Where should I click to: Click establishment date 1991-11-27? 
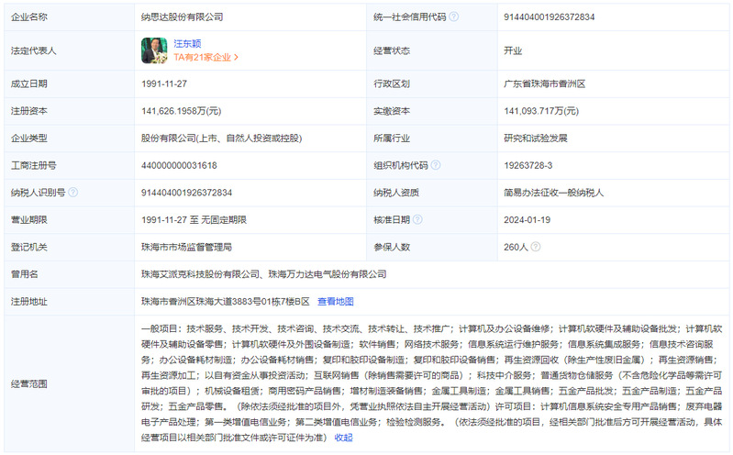pos(164,83)
